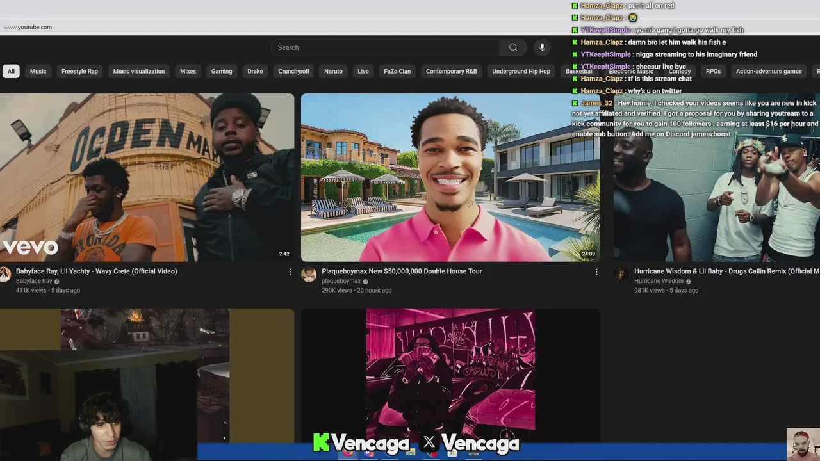Open title Hurricane Wisdom & Lil Baby Drugs Callin Remix

point(727,271)
